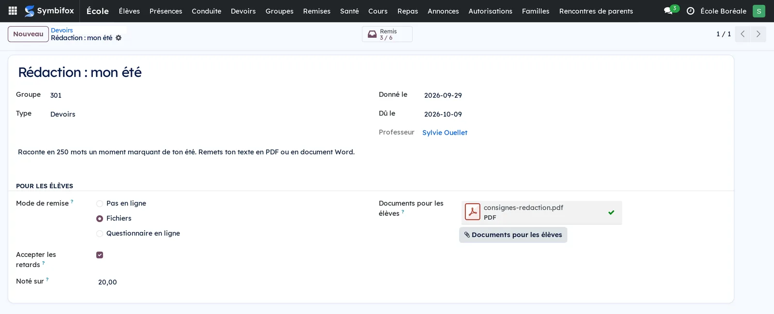The image size is (774, 314).
Task: Click the Symbifox logo
Action: 49,11
